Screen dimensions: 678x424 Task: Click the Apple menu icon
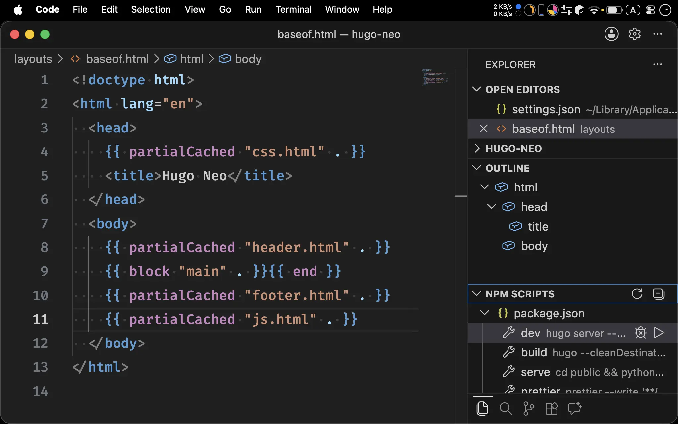point(18,10)
